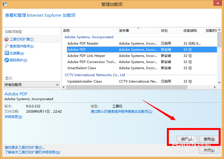Sort by the 体系结构 column header

(x=193, y=31)
